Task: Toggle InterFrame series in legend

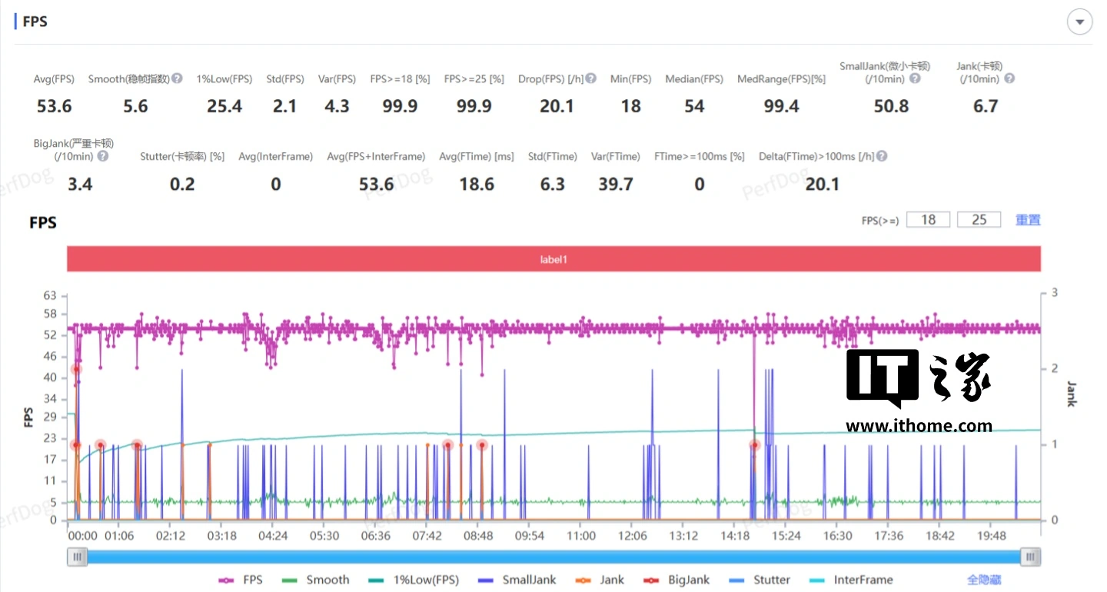Action: pyautogui.click(x=852, y=580)
